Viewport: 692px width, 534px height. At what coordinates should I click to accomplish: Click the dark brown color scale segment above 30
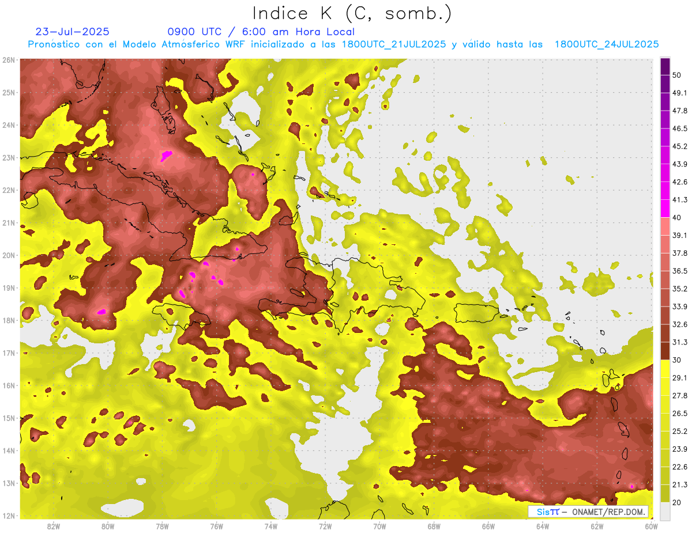[665, 351]
